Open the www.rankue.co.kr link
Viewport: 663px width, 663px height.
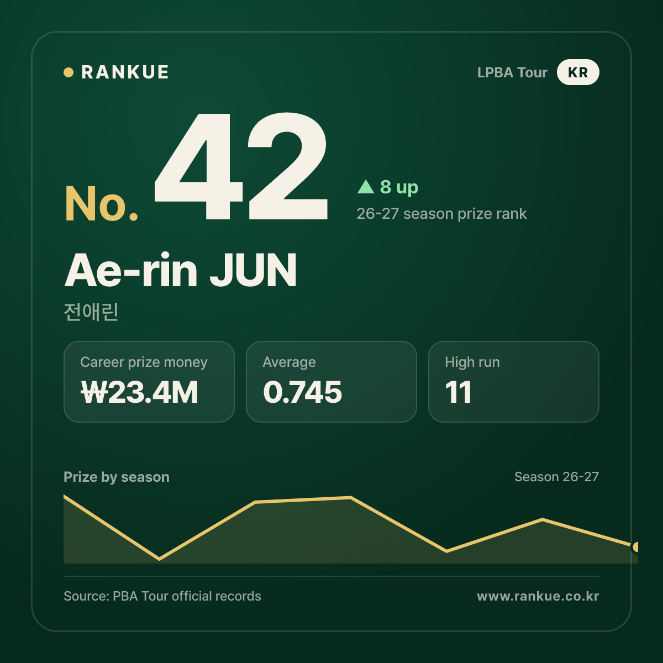[x=538, y=596]
